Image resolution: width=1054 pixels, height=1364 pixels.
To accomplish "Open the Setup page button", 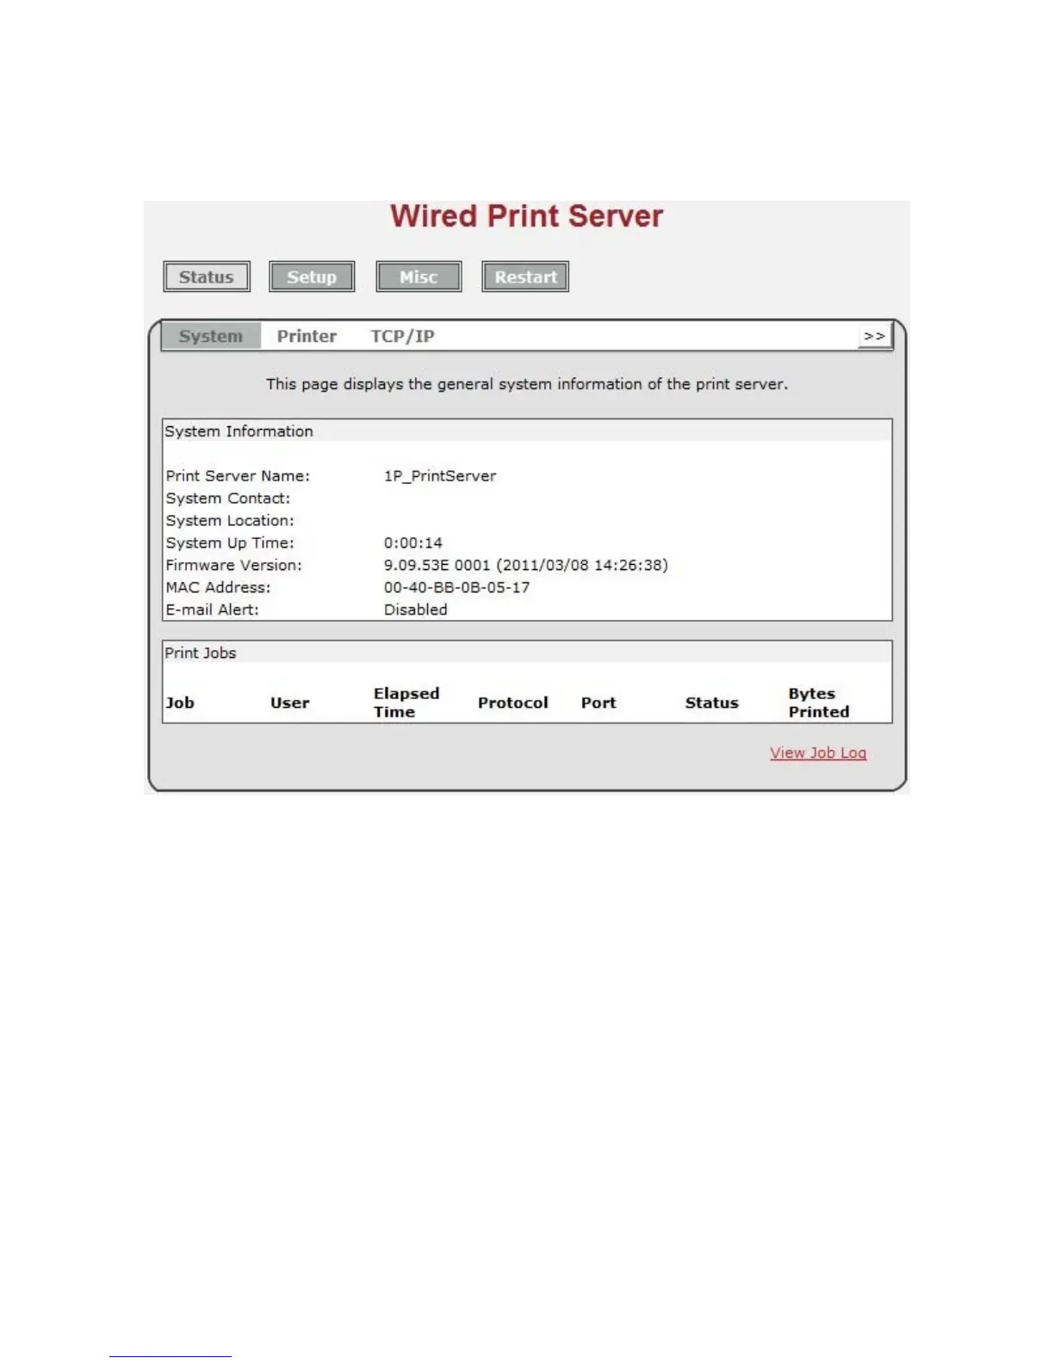I will coord(312,277).
